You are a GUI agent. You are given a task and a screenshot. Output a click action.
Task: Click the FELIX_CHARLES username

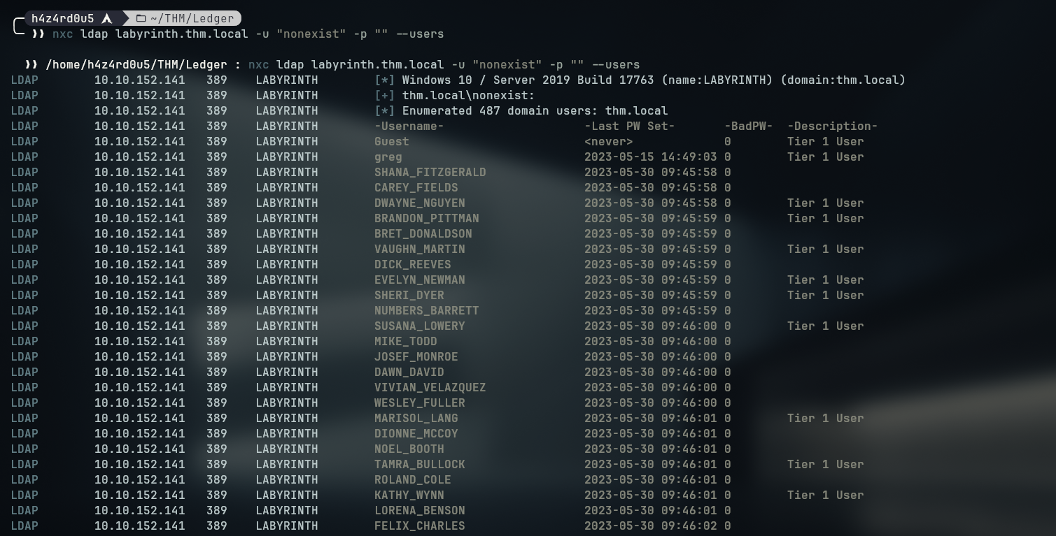[419, 526]
